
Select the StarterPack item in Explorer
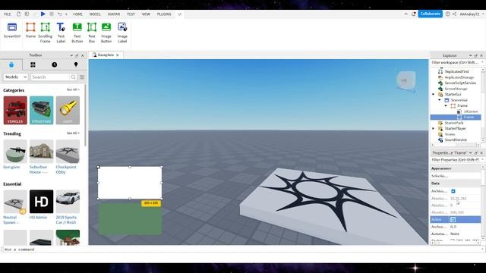(x=453, y=123)
